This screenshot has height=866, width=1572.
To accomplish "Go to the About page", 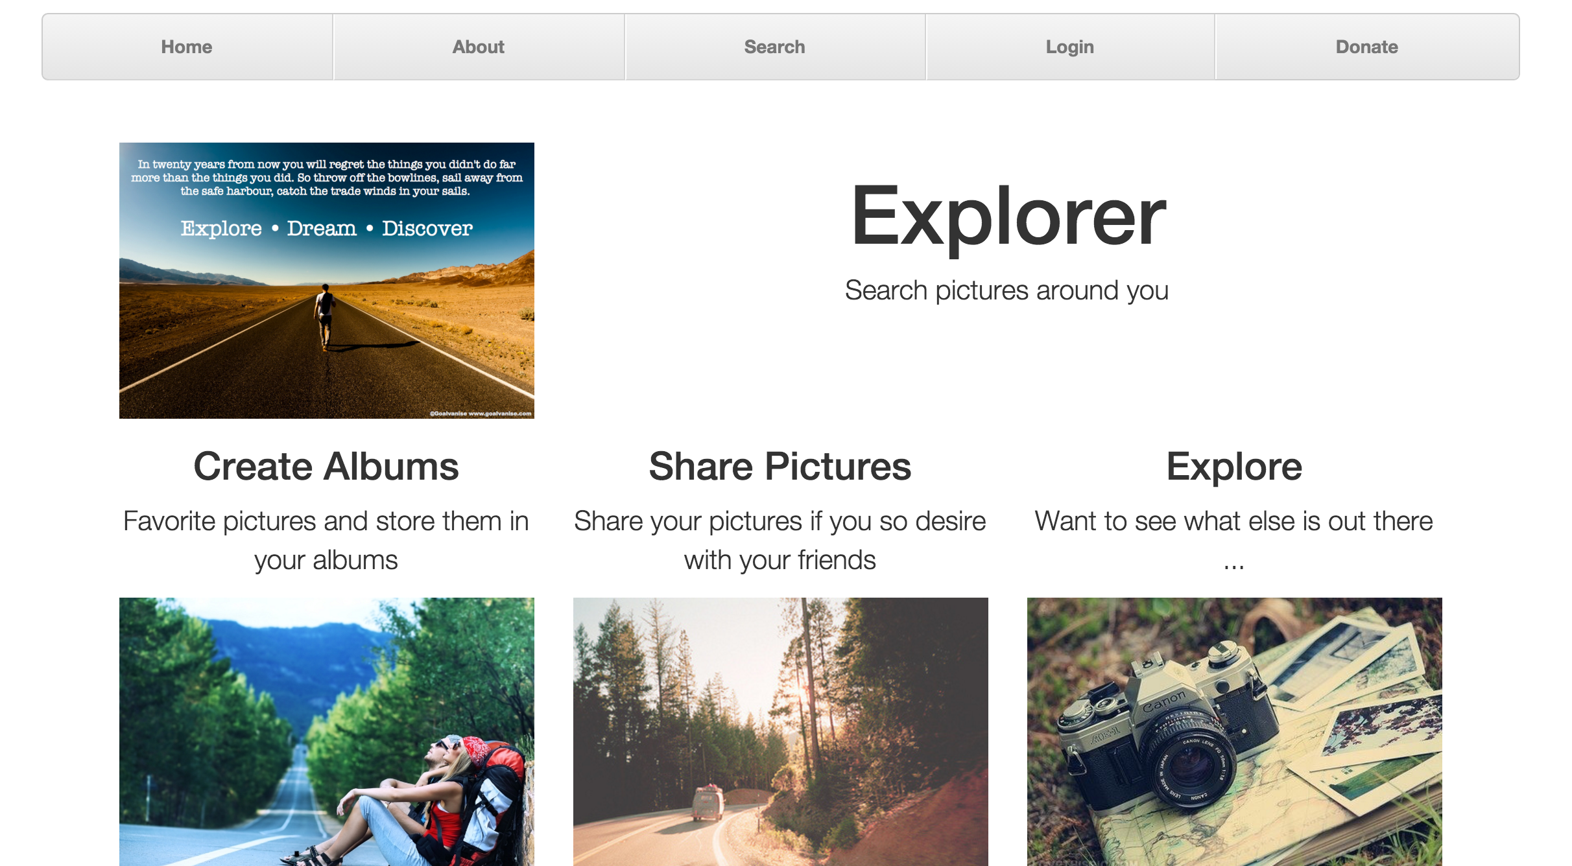I will pyautogui.click(x=479, y=47).
